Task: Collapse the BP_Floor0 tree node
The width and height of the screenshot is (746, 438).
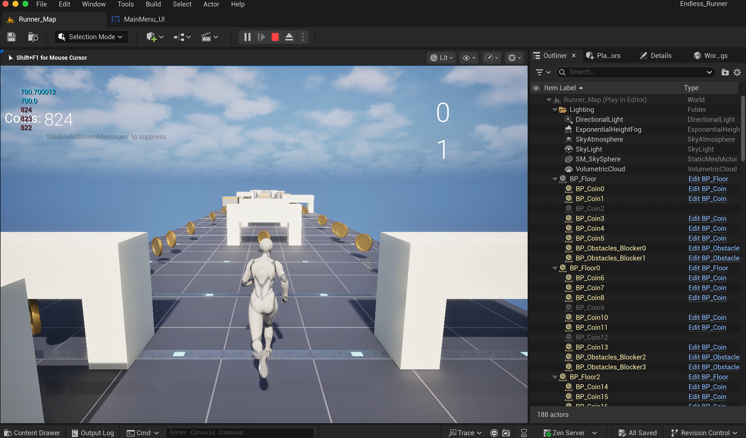Action: point(555,268)
